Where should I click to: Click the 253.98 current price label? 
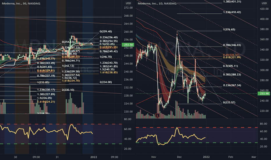click(x=264, y=94)
